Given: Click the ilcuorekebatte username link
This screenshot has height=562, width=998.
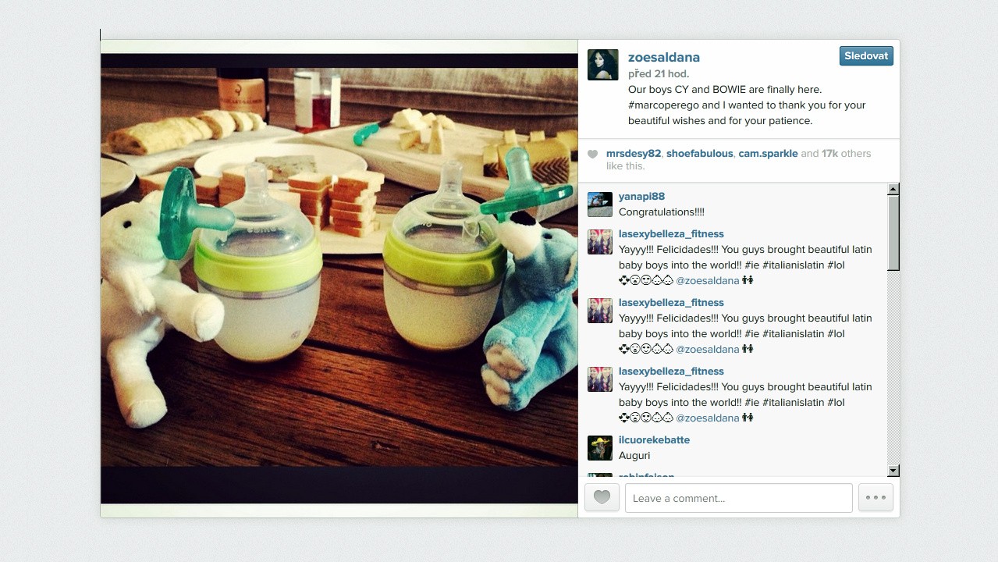Looking at the screenshot, I should click(655, 440).
